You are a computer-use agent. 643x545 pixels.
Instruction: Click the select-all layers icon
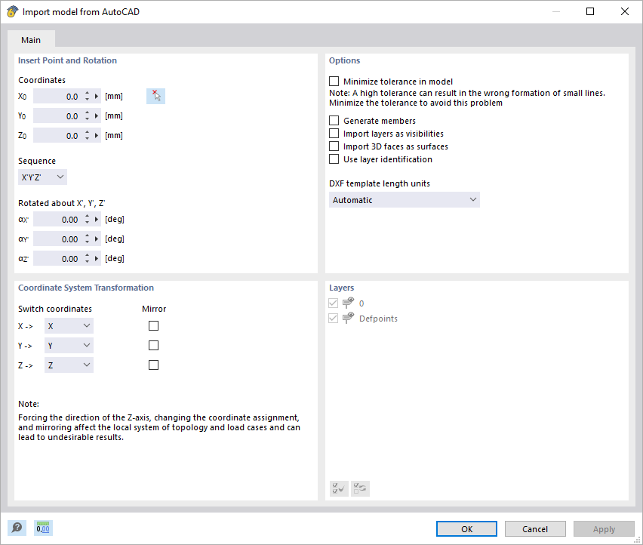click(x=339, y=488)
